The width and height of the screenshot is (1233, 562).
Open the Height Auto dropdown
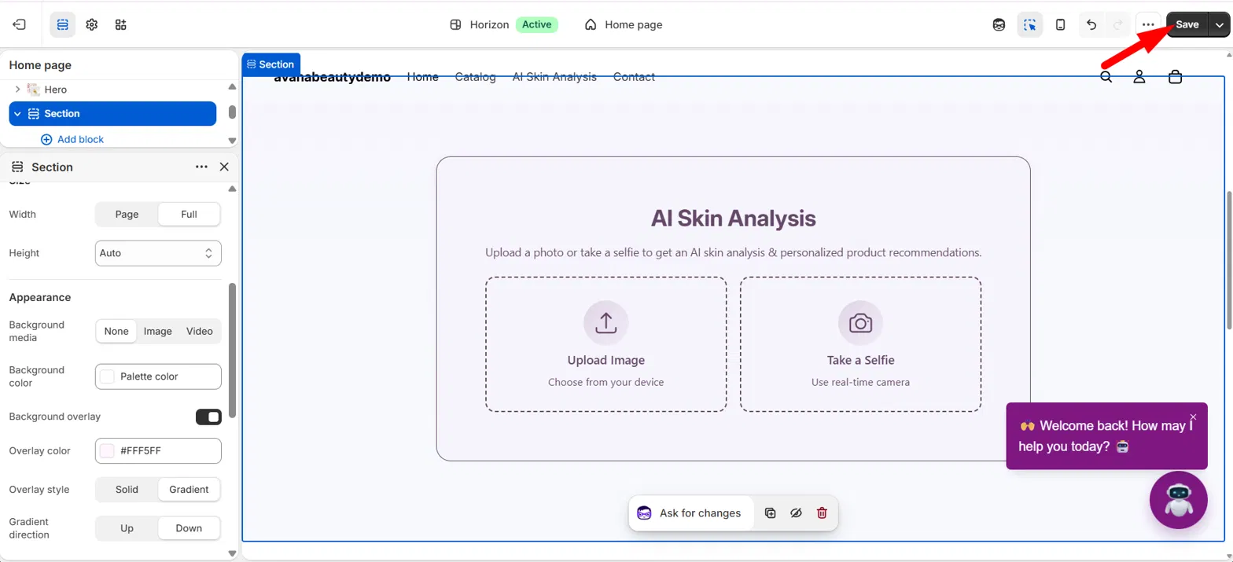pos(158,253)
